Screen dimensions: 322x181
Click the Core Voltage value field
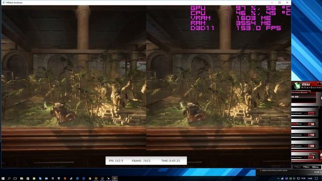pos(311,113)
